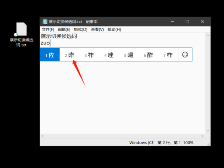
Task: Minimize the Notepad window
Action: coord(172,22)
